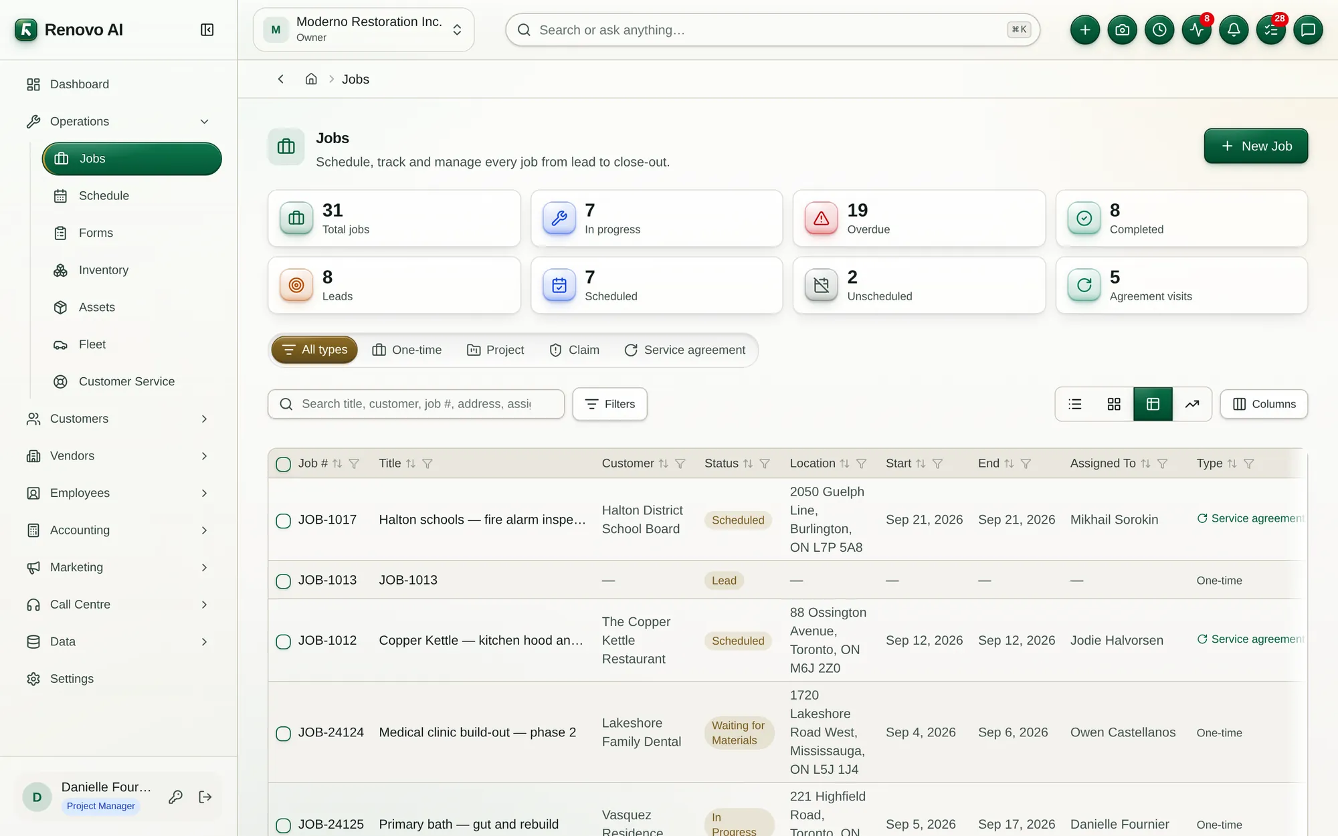This screenshot has height=836, width=1338.
Task: Open the clock time-tracking icon
Action: (x=1159, y=30)
